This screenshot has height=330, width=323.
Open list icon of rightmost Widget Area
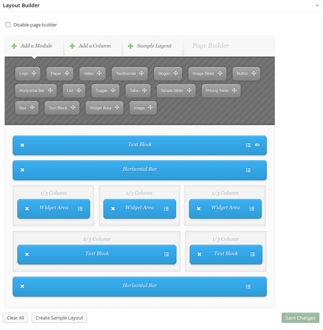[x=252, y=209]
